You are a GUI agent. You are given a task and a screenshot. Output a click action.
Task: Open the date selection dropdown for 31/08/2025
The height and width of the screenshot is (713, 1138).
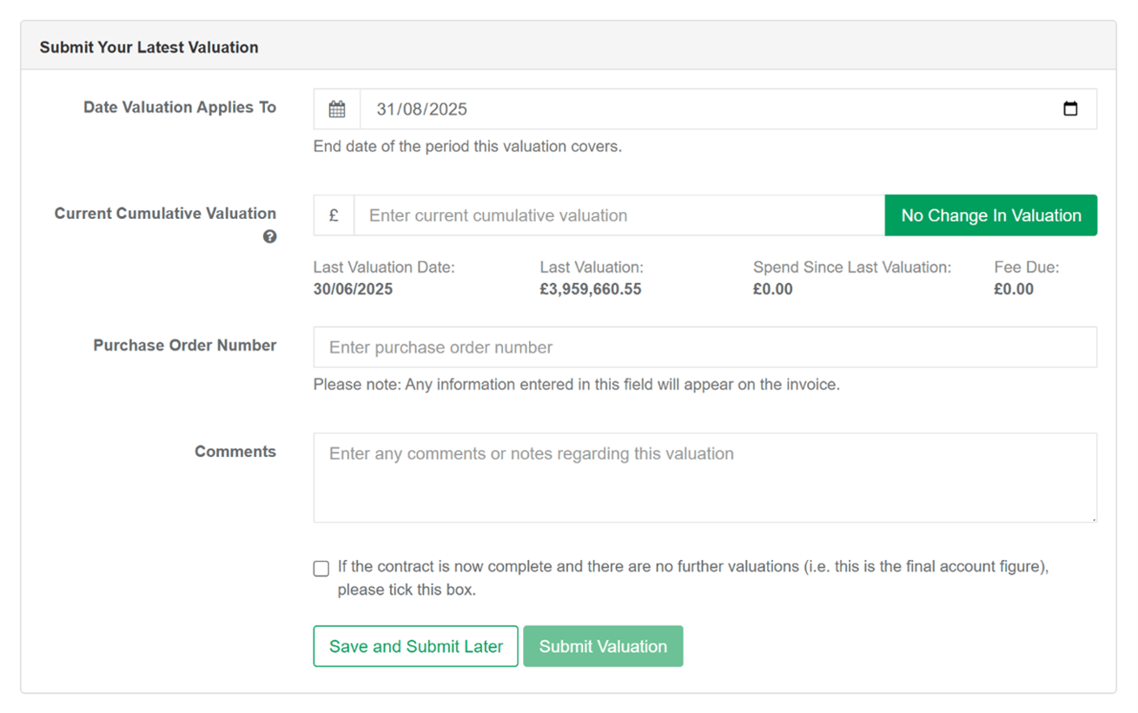pyautogui.click(x=1071, y=109)
